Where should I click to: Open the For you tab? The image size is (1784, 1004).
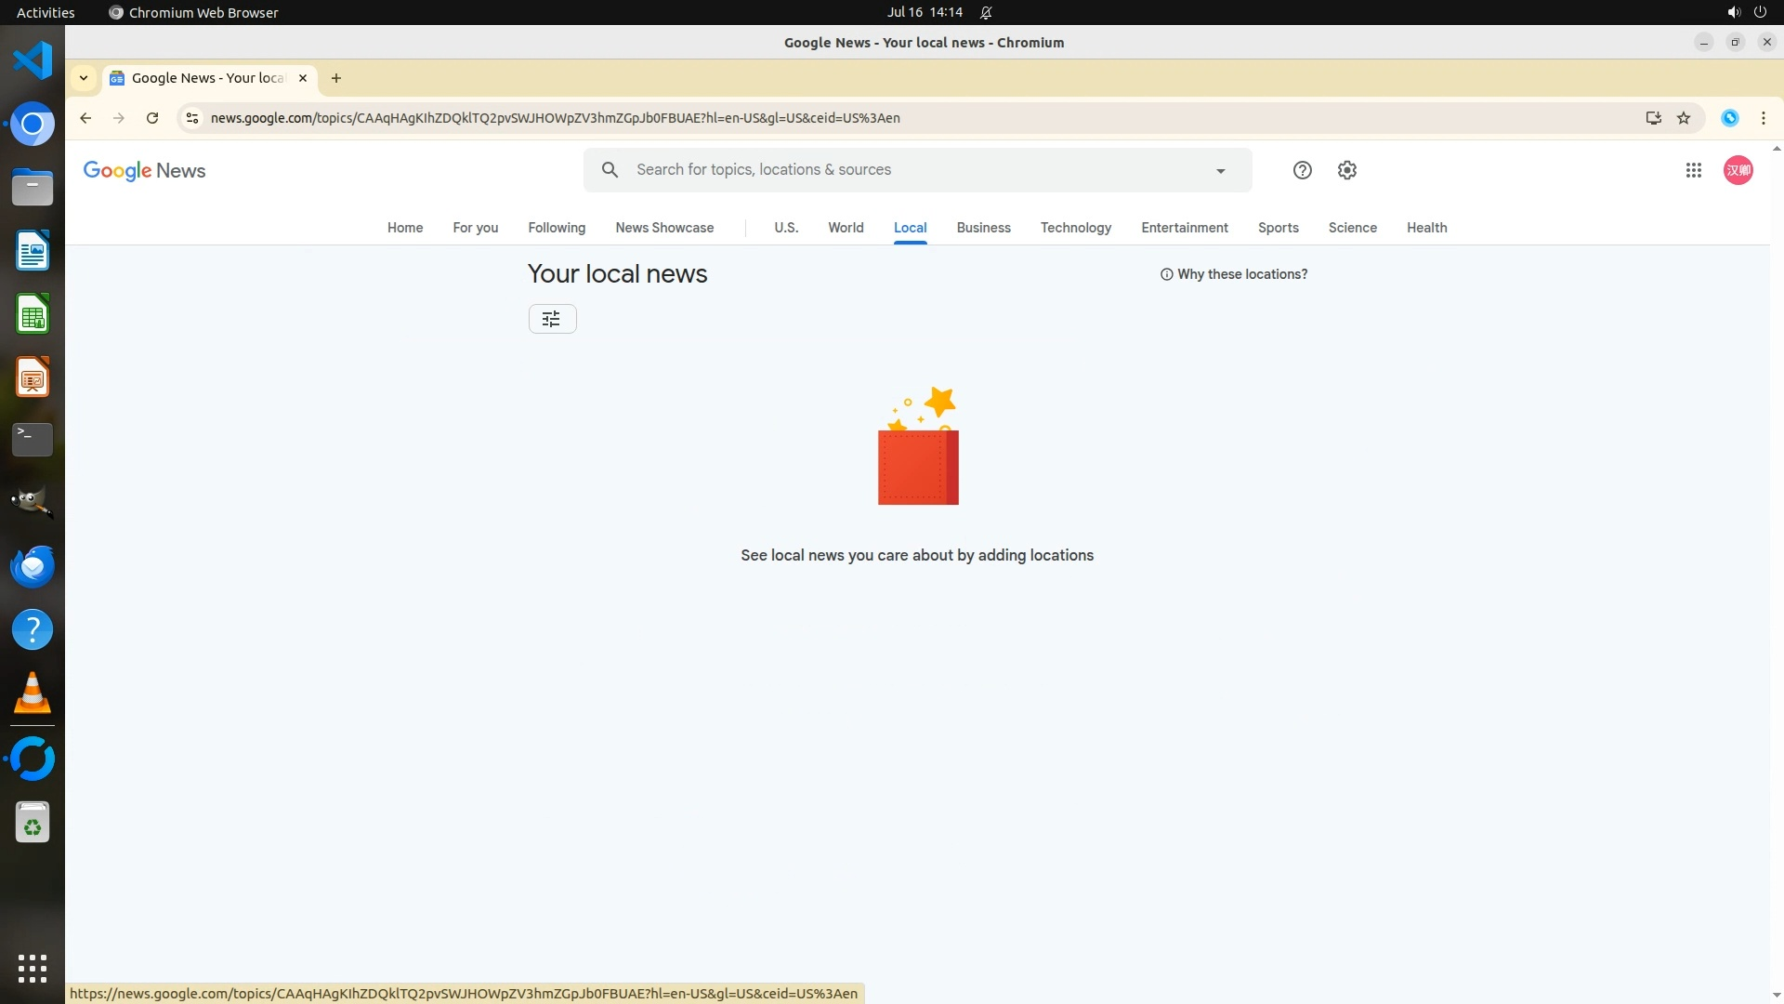[475, 228]
